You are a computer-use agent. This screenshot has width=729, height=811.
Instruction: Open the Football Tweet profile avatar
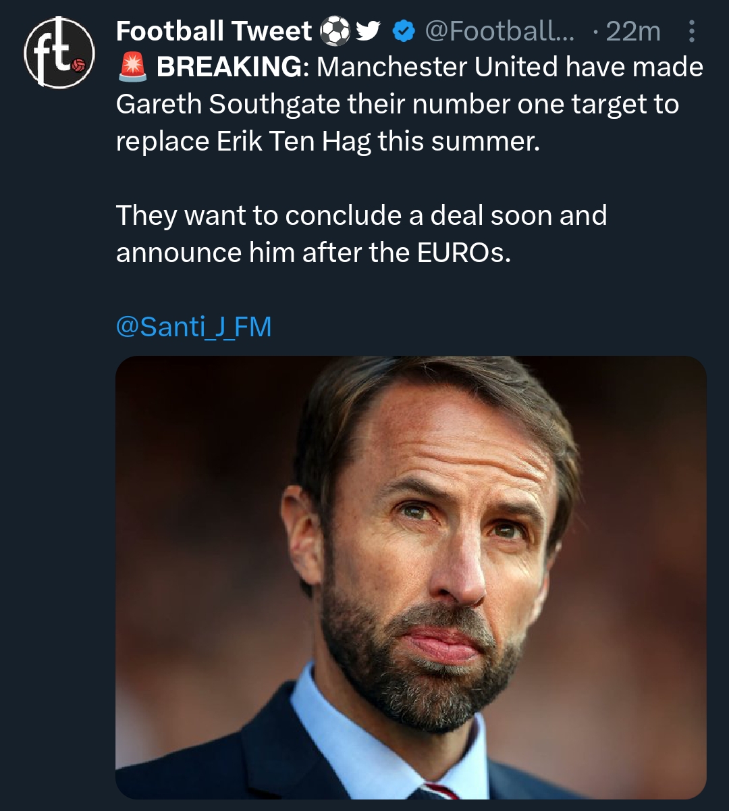pyautogui.click(x=59, y=54)
